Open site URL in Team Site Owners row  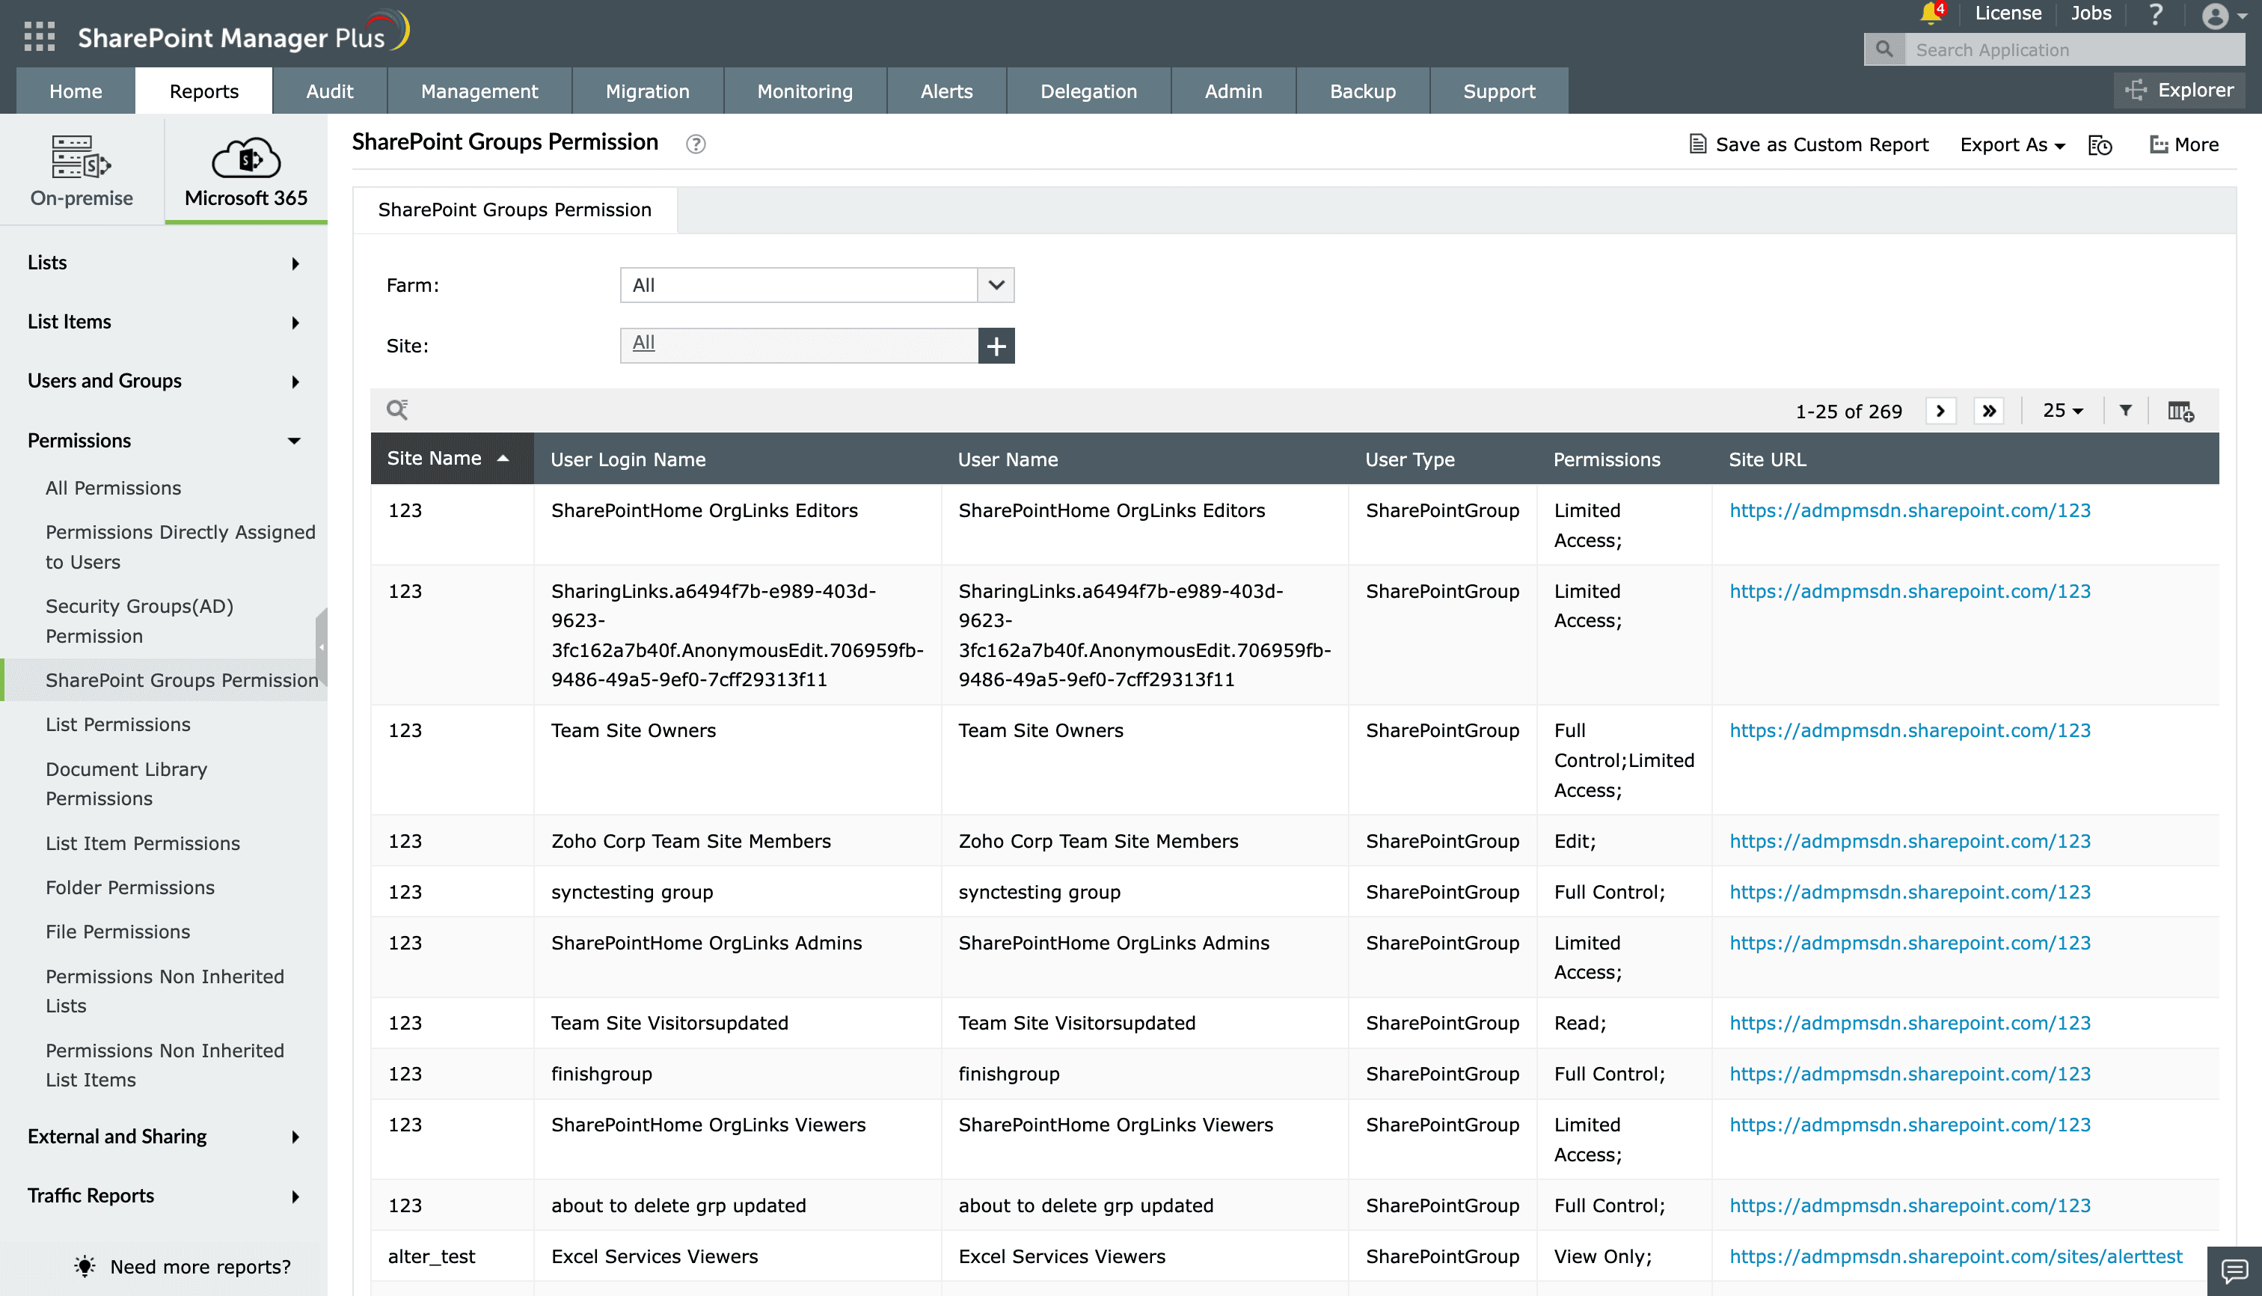click(1910, 730)
